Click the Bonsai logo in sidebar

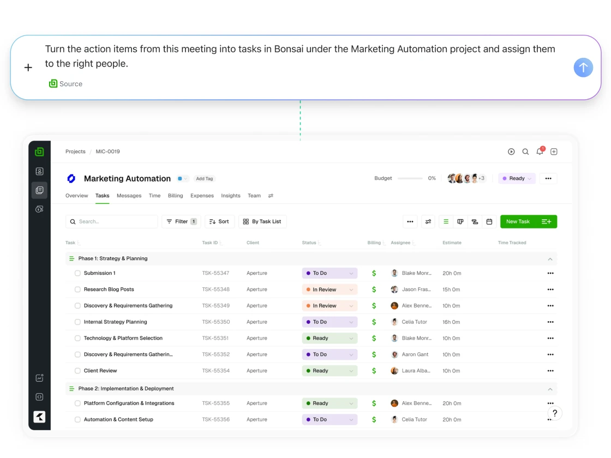click(x=39, y=152)
